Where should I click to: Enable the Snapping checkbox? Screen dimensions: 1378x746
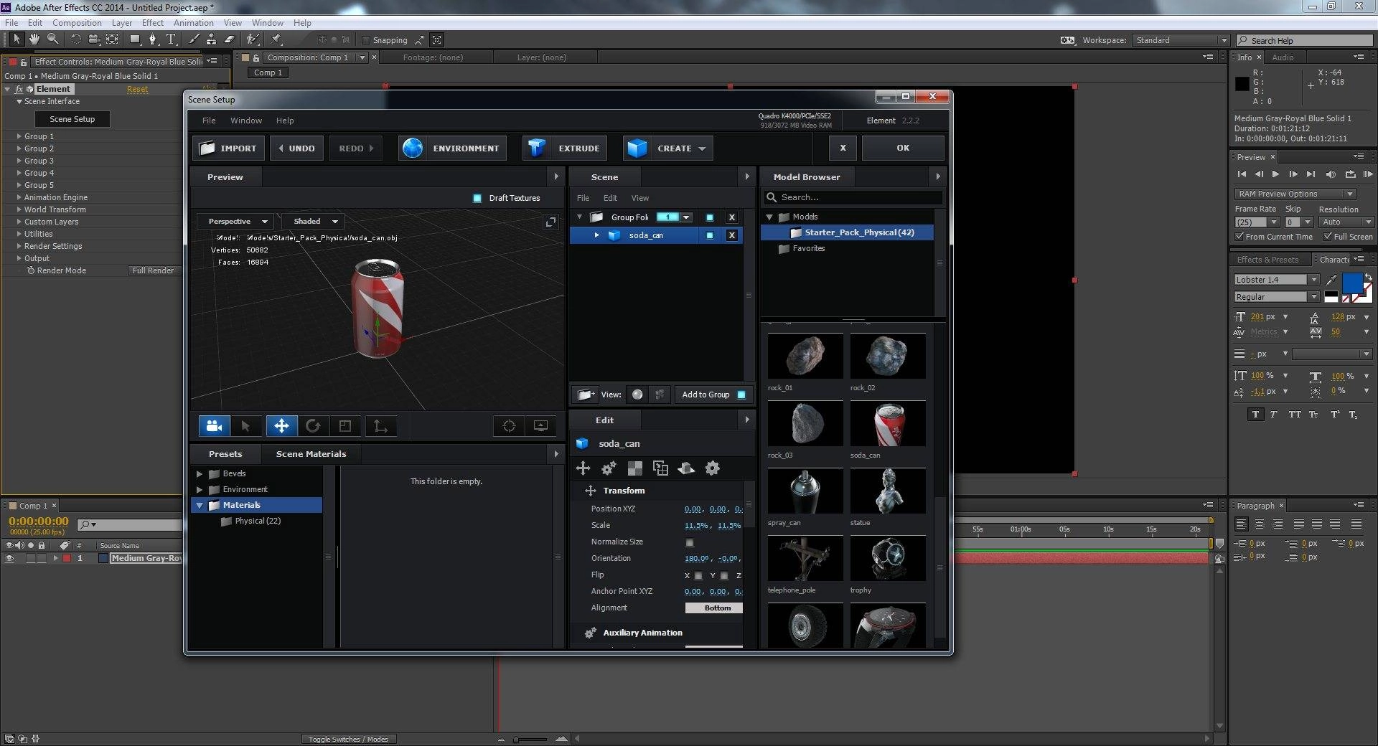click(366, 40)
